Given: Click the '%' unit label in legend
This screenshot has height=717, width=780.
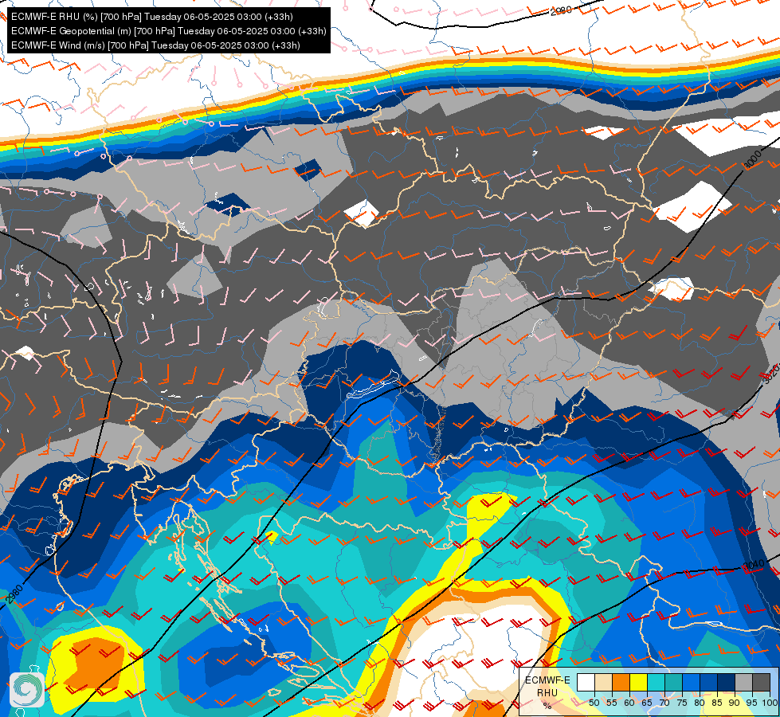Looking at the screenshot, I should 547,706.
